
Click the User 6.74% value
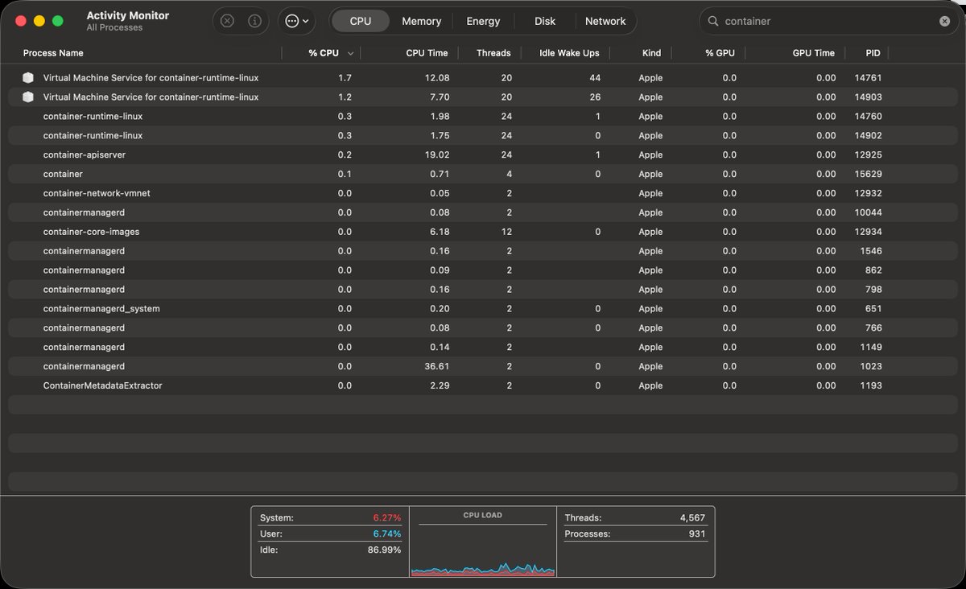386,533
